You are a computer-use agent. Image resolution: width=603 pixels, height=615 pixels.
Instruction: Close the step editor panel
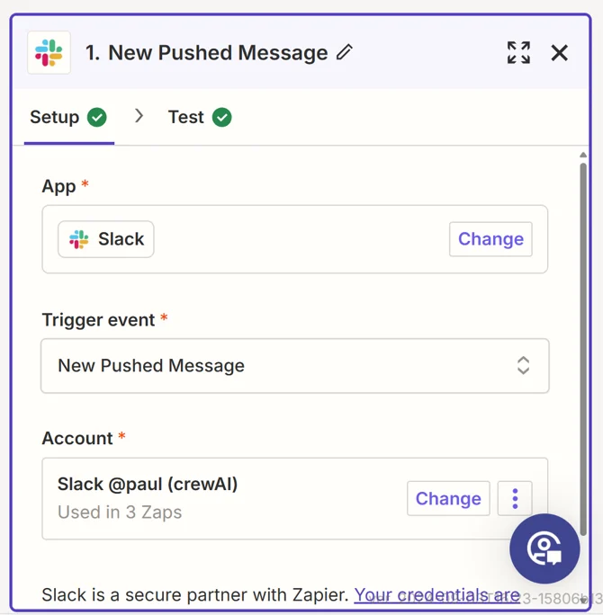560,52
